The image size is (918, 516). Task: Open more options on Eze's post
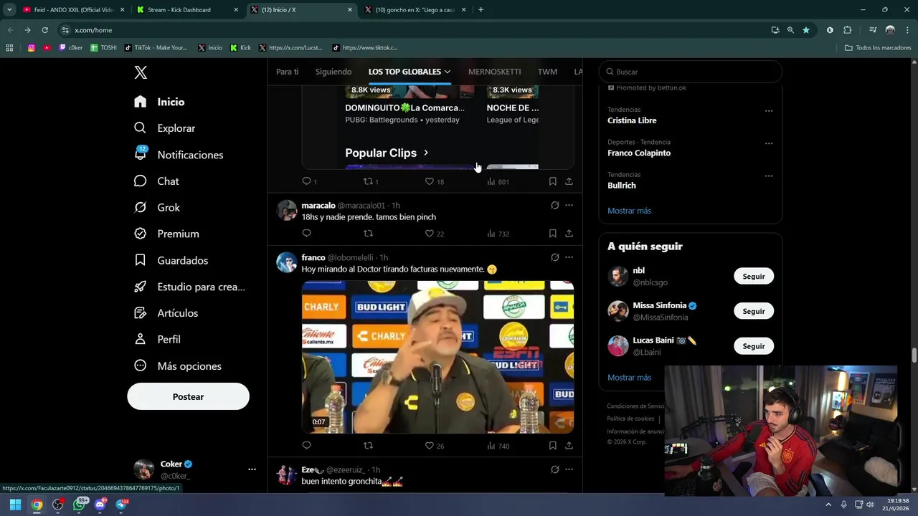coord(569,469)
